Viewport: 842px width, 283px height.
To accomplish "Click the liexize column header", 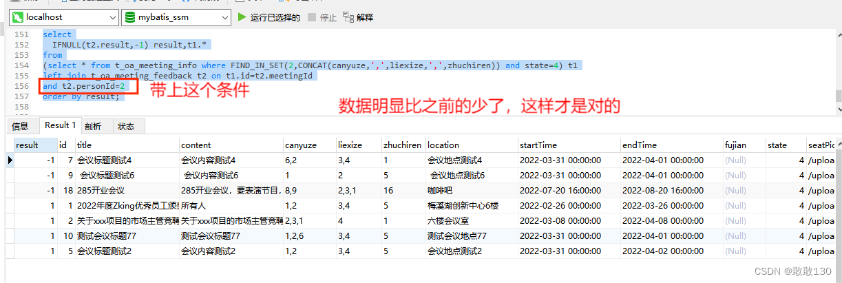I will (358, 145).
